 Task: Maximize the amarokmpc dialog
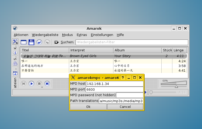click(134, 78)
